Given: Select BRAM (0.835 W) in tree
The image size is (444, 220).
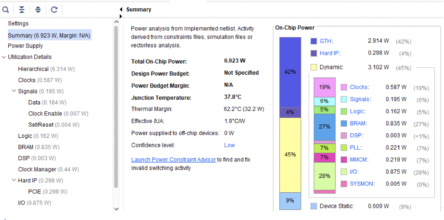Looking at the screenshot, I should (x=39, y=147).
